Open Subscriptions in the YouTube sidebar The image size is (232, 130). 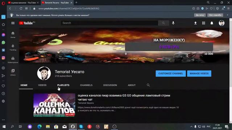pyautogui.click(x=13, y=60)
